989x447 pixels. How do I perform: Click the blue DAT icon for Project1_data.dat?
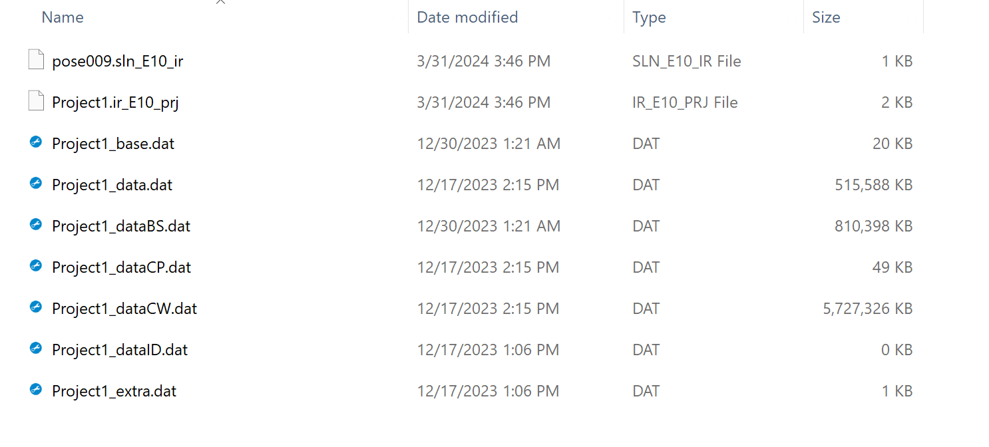(35, 183)
